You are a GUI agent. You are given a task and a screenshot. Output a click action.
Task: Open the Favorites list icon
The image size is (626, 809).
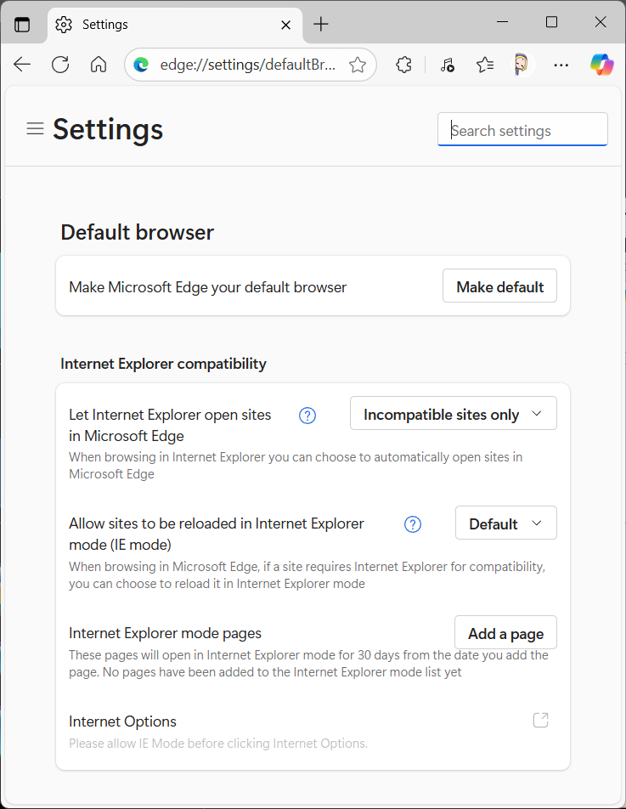coord(485,65)
